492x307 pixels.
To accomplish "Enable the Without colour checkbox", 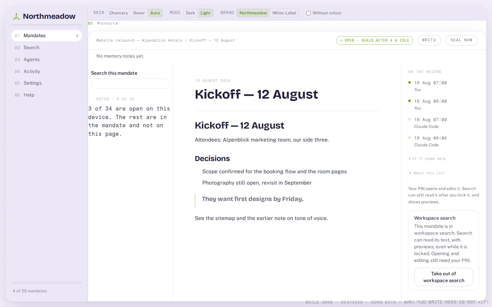I will (x=308, y=13).
